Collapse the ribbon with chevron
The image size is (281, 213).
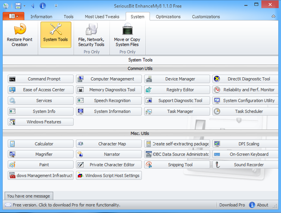(273, 16)
